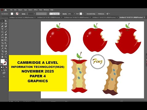The width and height of the screenshot is (147, 110).
Task: Choose the Reflect tool
Action: click(2, 37)
